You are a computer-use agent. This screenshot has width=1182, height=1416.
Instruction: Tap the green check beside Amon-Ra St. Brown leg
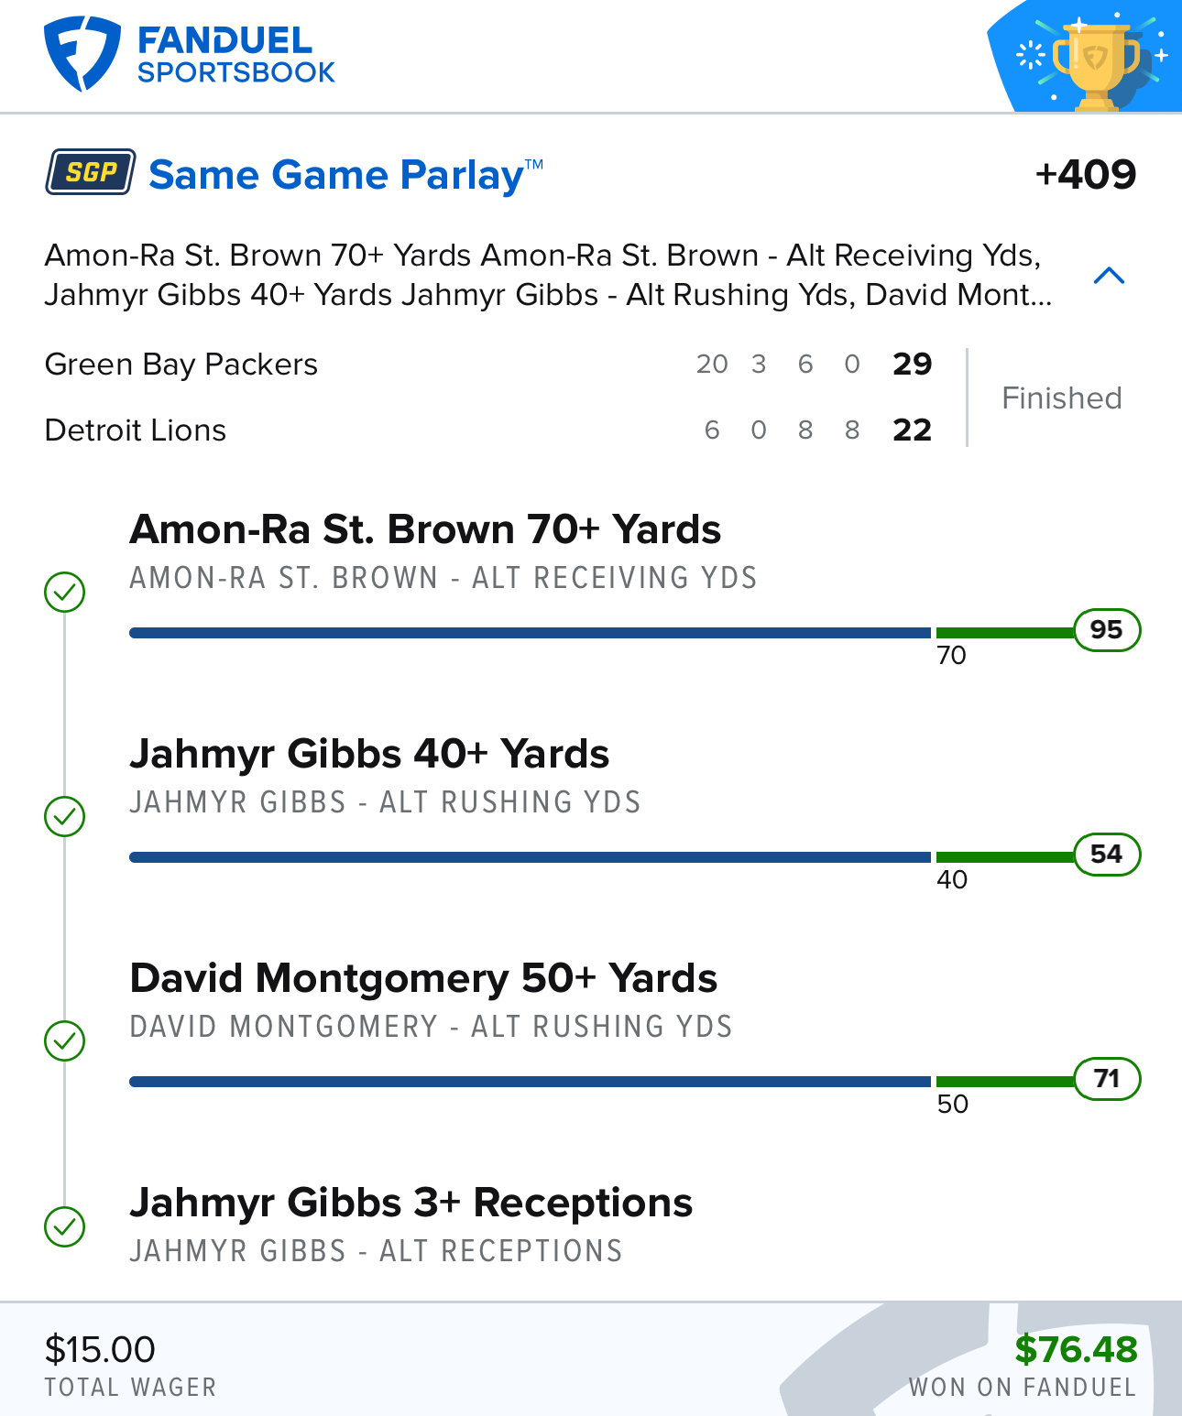click(65, 592)
